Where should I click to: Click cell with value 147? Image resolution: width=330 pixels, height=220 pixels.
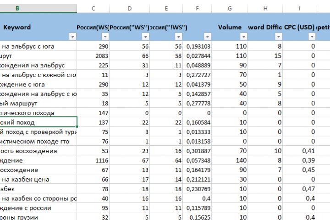pos(93,113)
